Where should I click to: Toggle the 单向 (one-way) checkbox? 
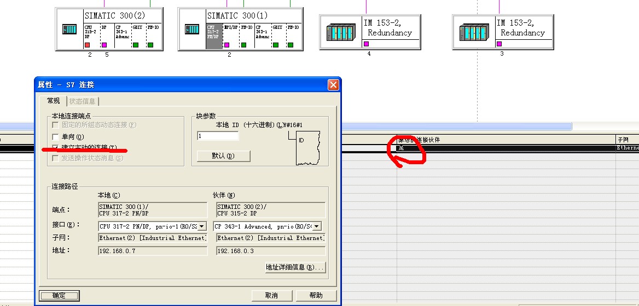point(55,137)
